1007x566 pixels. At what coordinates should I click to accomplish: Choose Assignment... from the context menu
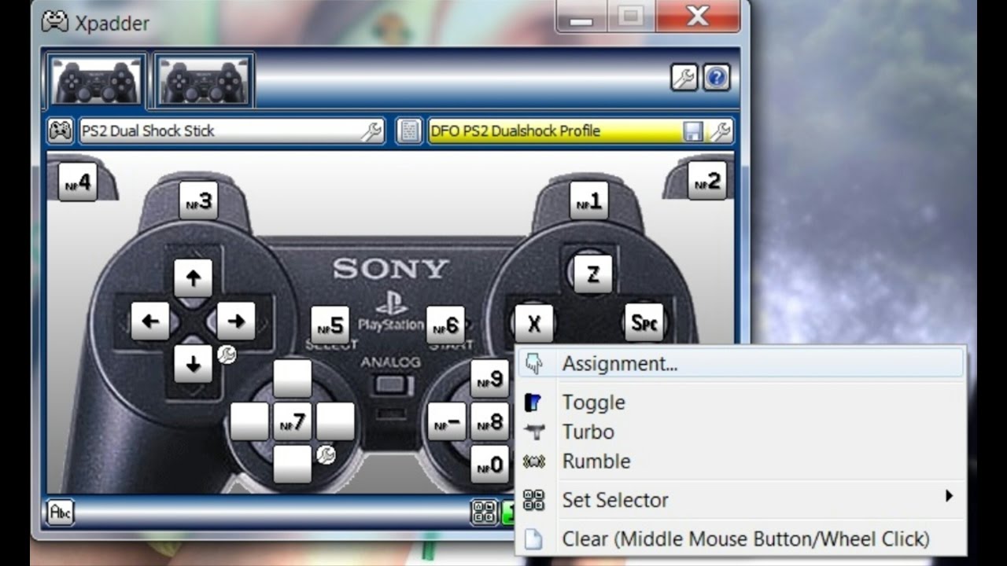click(x=740, y=363)
